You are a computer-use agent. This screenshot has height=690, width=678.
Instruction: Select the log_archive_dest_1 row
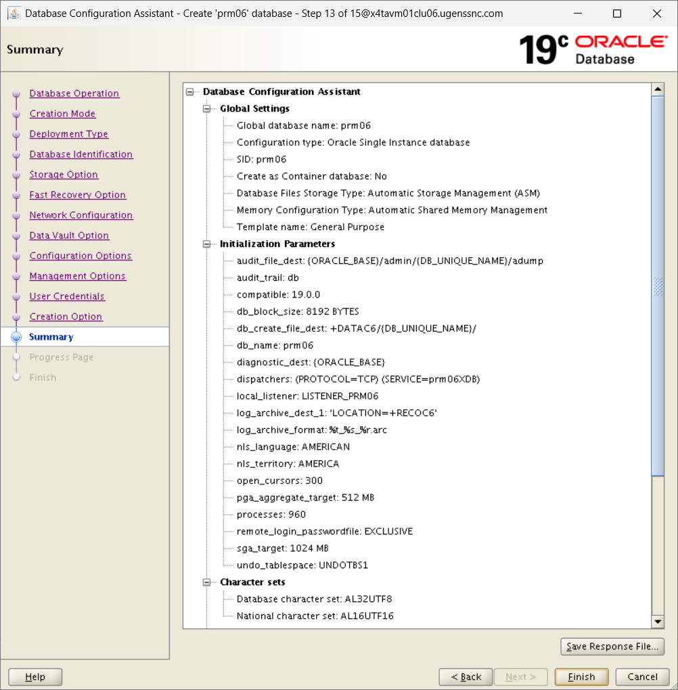click(x=337, y=413)
